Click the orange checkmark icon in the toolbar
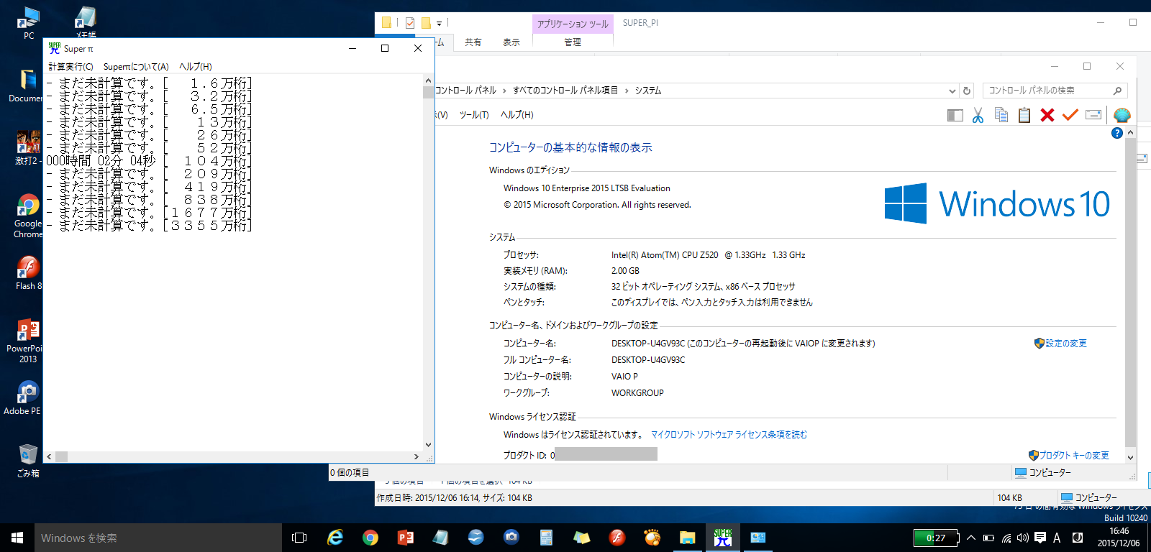 tap(1070, 115)
